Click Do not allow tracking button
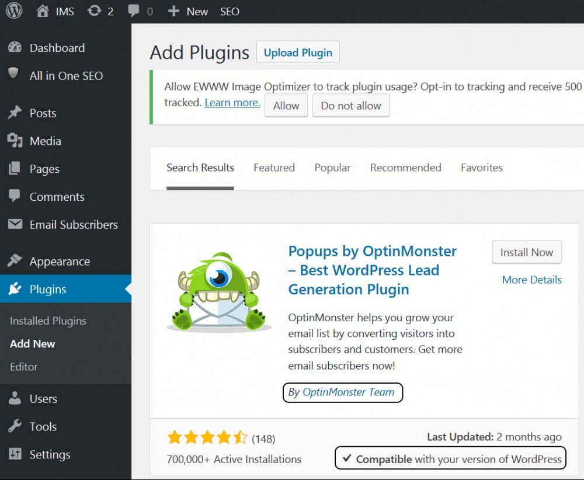 pos(351,105)
